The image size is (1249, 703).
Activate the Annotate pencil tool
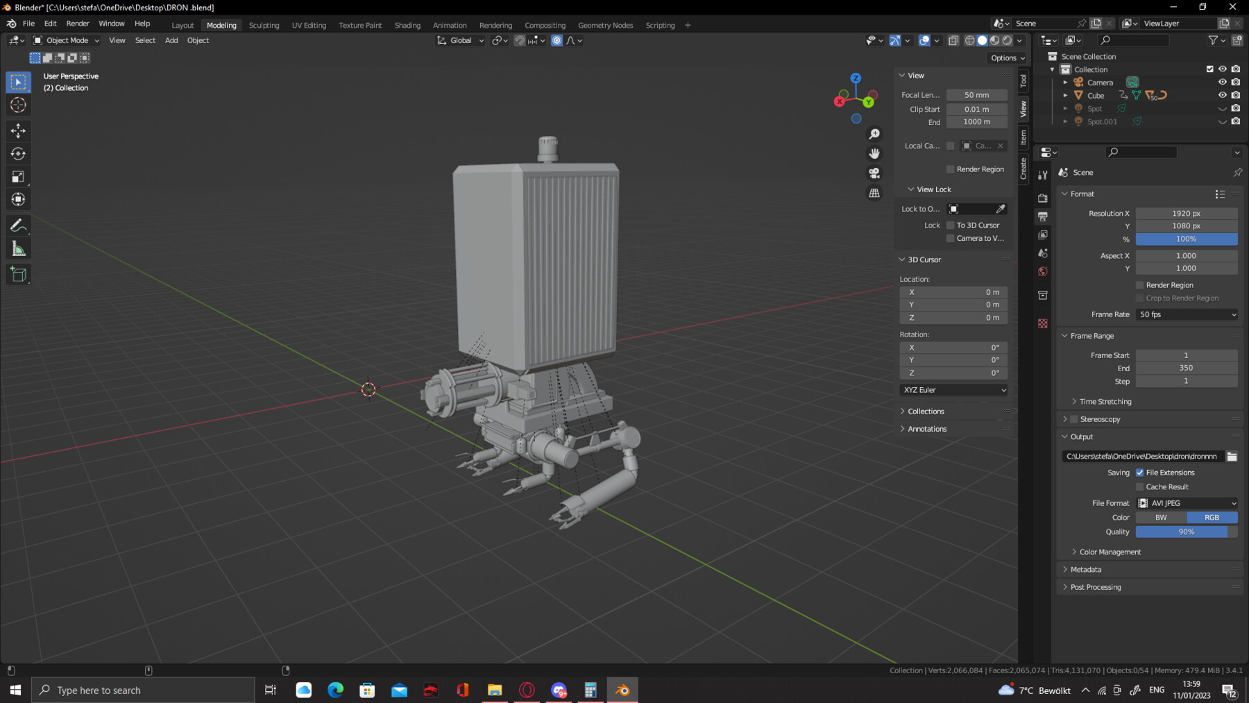[x=19, y=226]
